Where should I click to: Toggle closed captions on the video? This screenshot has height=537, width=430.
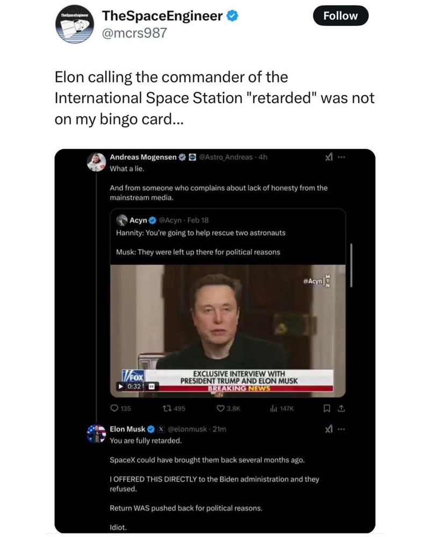(151, 386)
